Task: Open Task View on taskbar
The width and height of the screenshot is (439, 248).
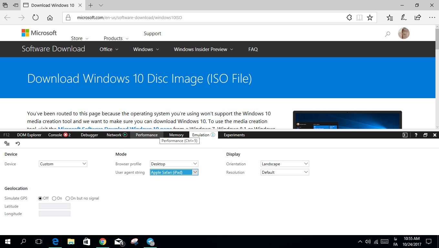Action: [x=39, y=242]
